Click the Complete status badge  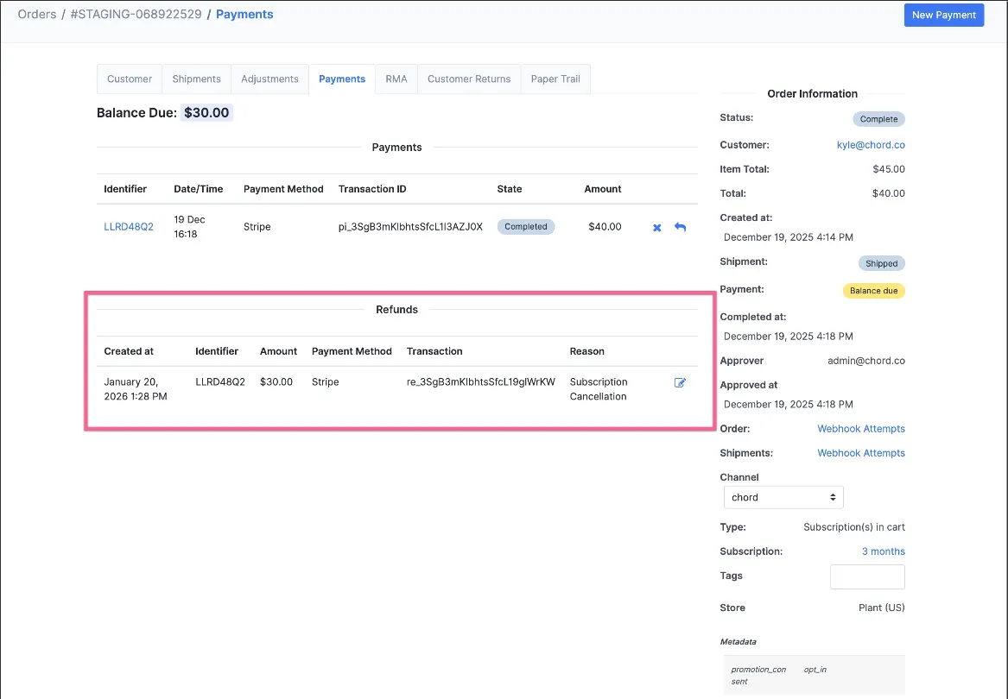(x=878, y=119)
